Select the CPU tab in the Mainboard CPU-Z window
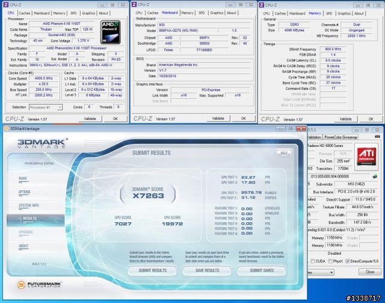Image resolution: width=385 pixels, height=303 pixels. 139,13
